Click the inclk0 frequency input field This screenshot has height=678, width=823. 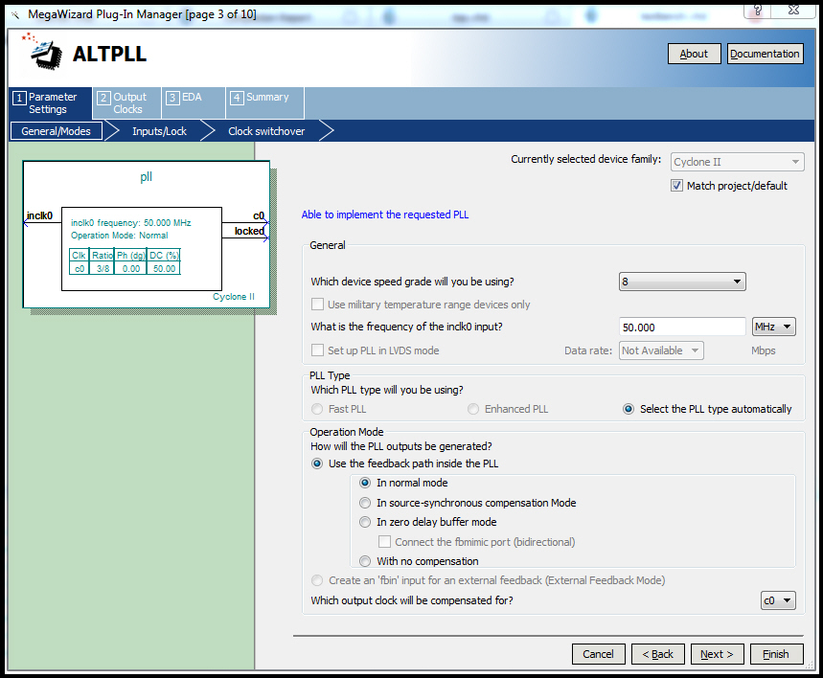(682, 327)
